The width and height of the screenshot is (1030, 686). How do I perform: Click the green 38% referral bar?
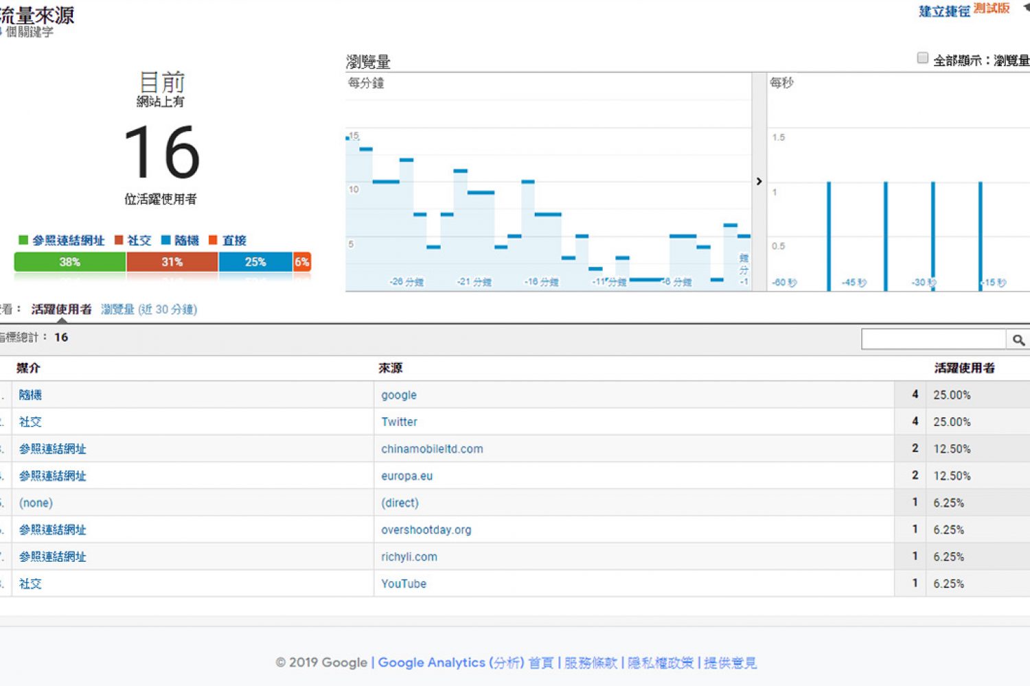click(x=69, y=262)
